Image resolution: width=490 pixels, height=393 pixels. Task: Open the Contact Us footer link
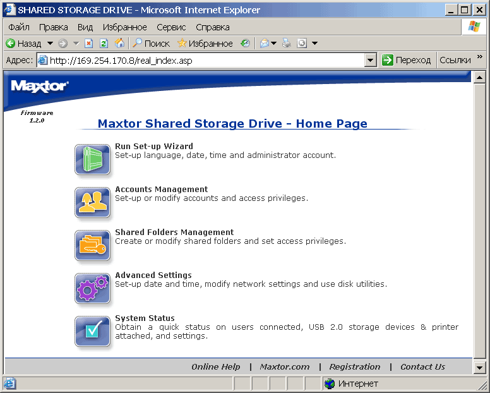[x=422, y=366]
